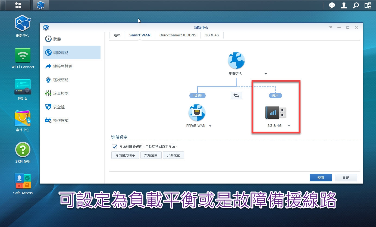This screenshot has height=227, width=376.
Task: Open the main menu grid icon
Action: point(18,5)
